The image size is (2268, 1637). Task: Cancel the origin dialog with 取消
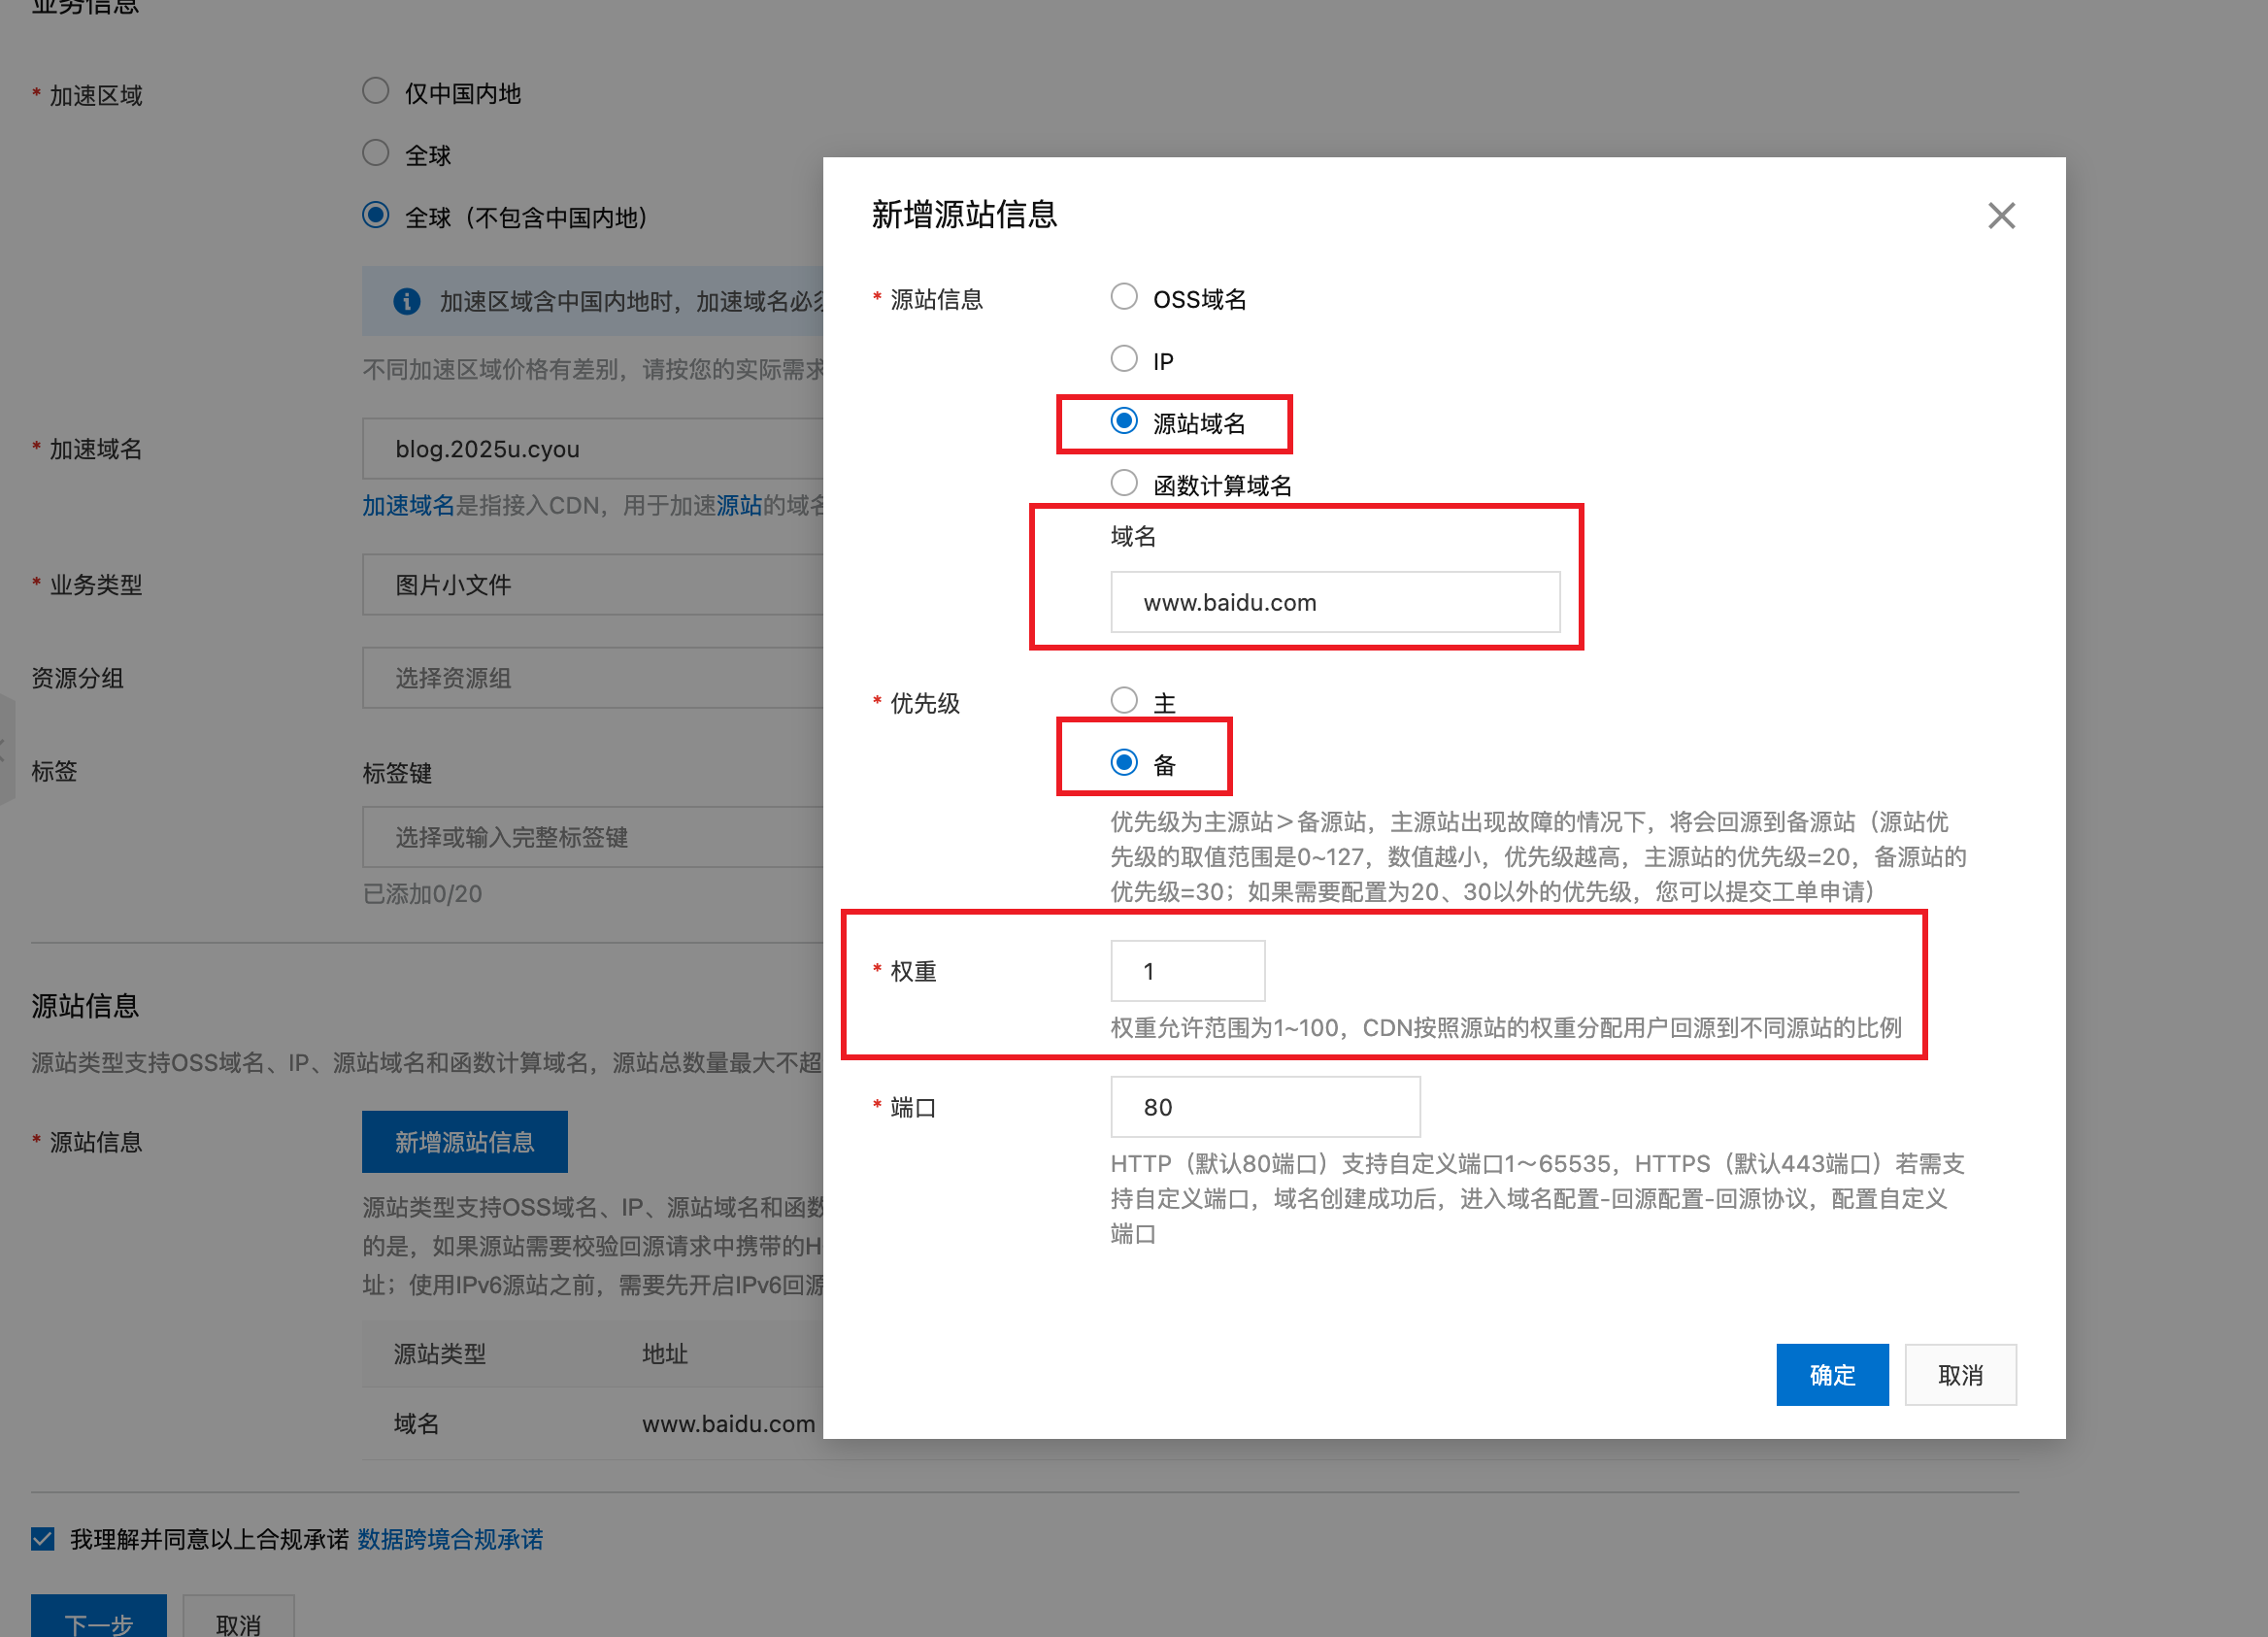pos(1959,1374)
